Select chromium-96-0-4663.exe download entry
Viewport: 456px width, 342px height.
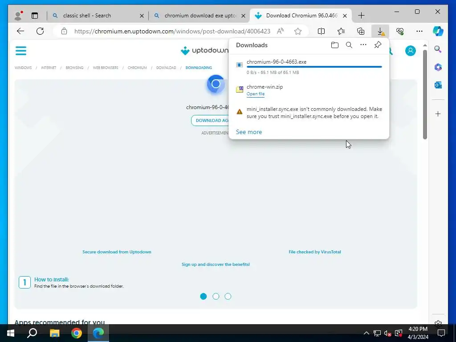click(309, 67)
